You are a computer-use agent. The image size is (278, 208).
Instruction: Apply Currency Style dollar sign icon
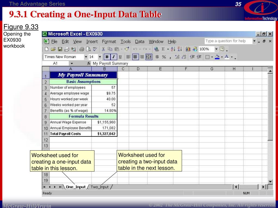point(157,57)
